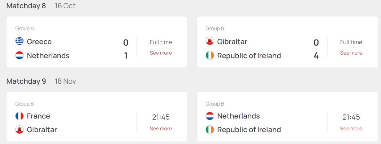The image size is (381, 144).
Task: Click Republic of Ireland score of 4
Action: (316, 56)
